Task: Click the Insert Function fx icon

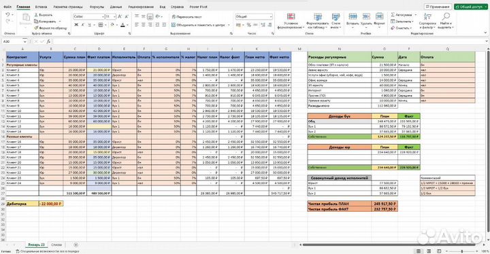Action: click(x=48, y=41)
